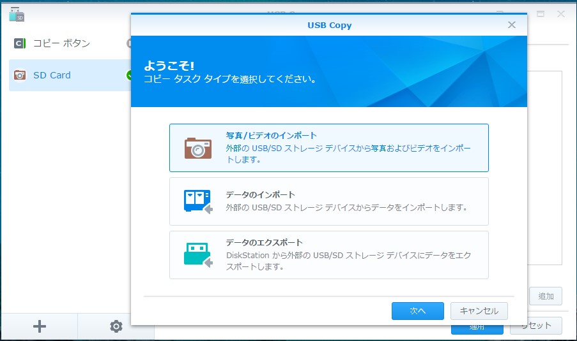Click the blue data import storage icon
577x341 pixels.
[198, 201]
